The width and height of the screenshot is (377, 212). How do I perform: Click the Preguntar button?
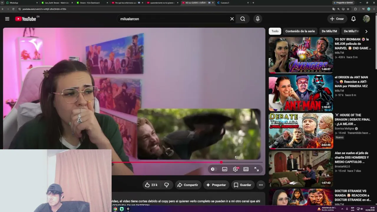click(216, 185)
